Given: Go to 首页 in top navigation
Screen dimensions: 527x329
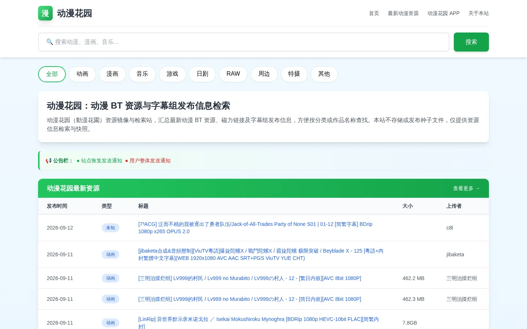Looking at the screenshot, I should click(374, 13).
